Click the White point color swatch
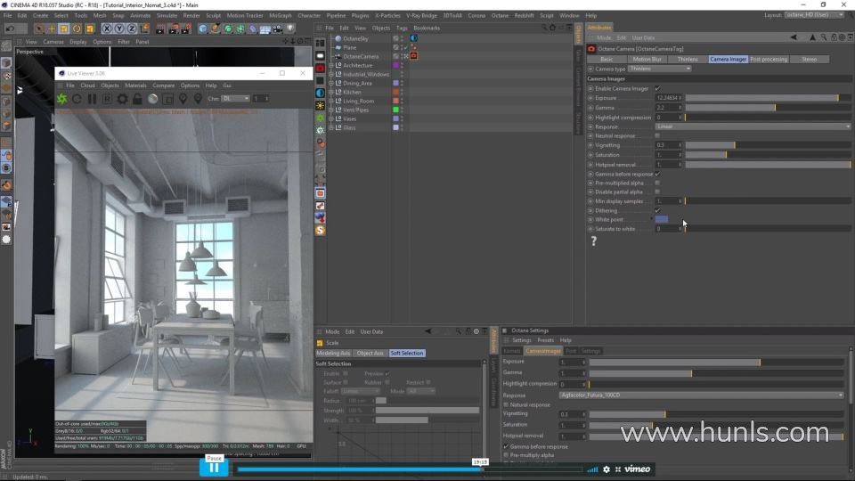 tap(662, 219)
